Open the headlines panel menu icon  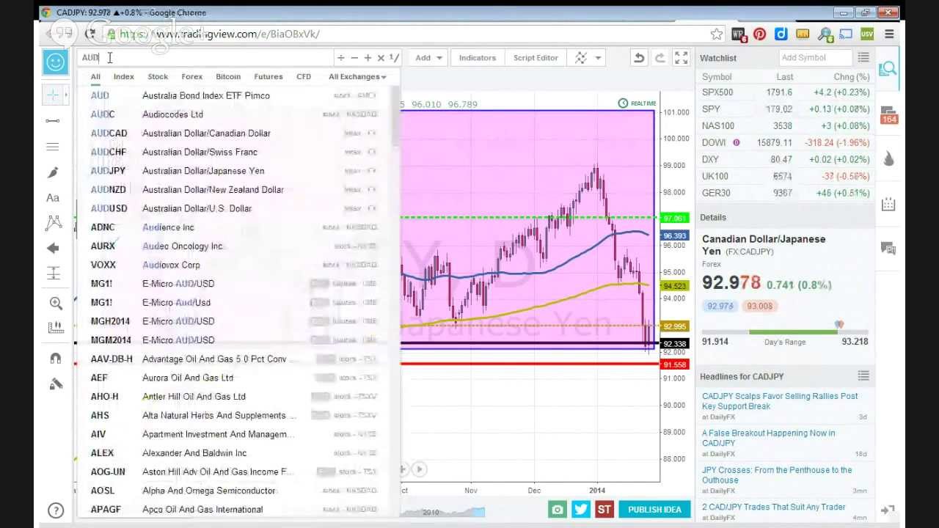pyautogui.click(x=863, y=375)
